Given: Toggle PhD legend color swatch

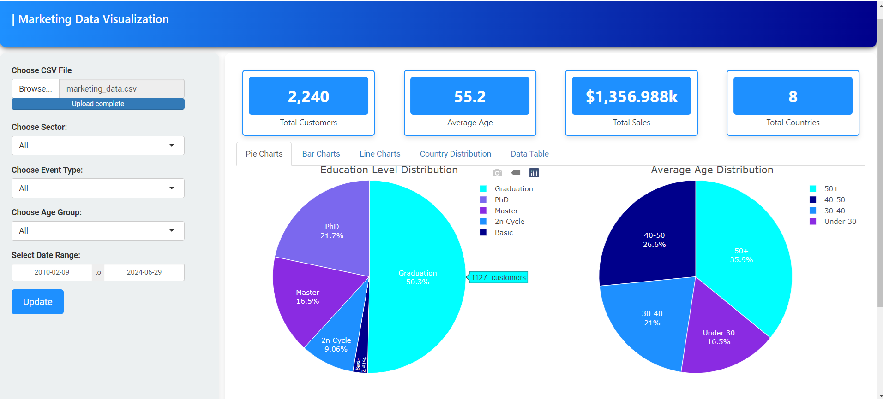Looking at the screenshot, I should pyautogui.click(x=483, y=199).
